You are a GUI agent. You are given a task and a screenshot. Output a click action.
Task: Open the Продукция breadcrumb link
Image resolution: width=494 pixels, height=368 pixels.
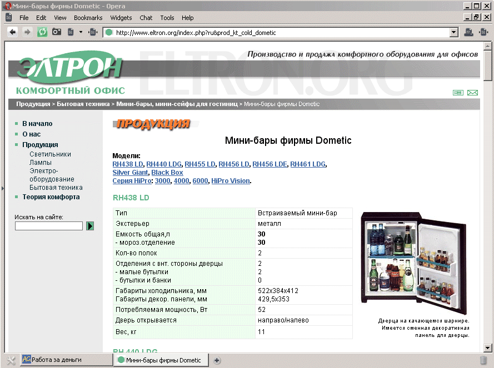click(33, 104)
